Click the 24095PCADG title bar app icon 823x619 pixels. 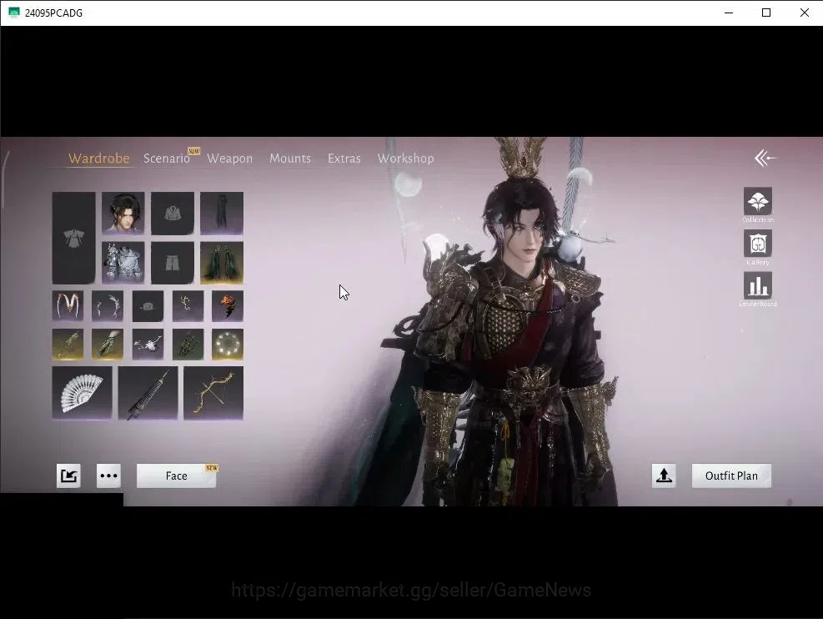pos(14,13)
